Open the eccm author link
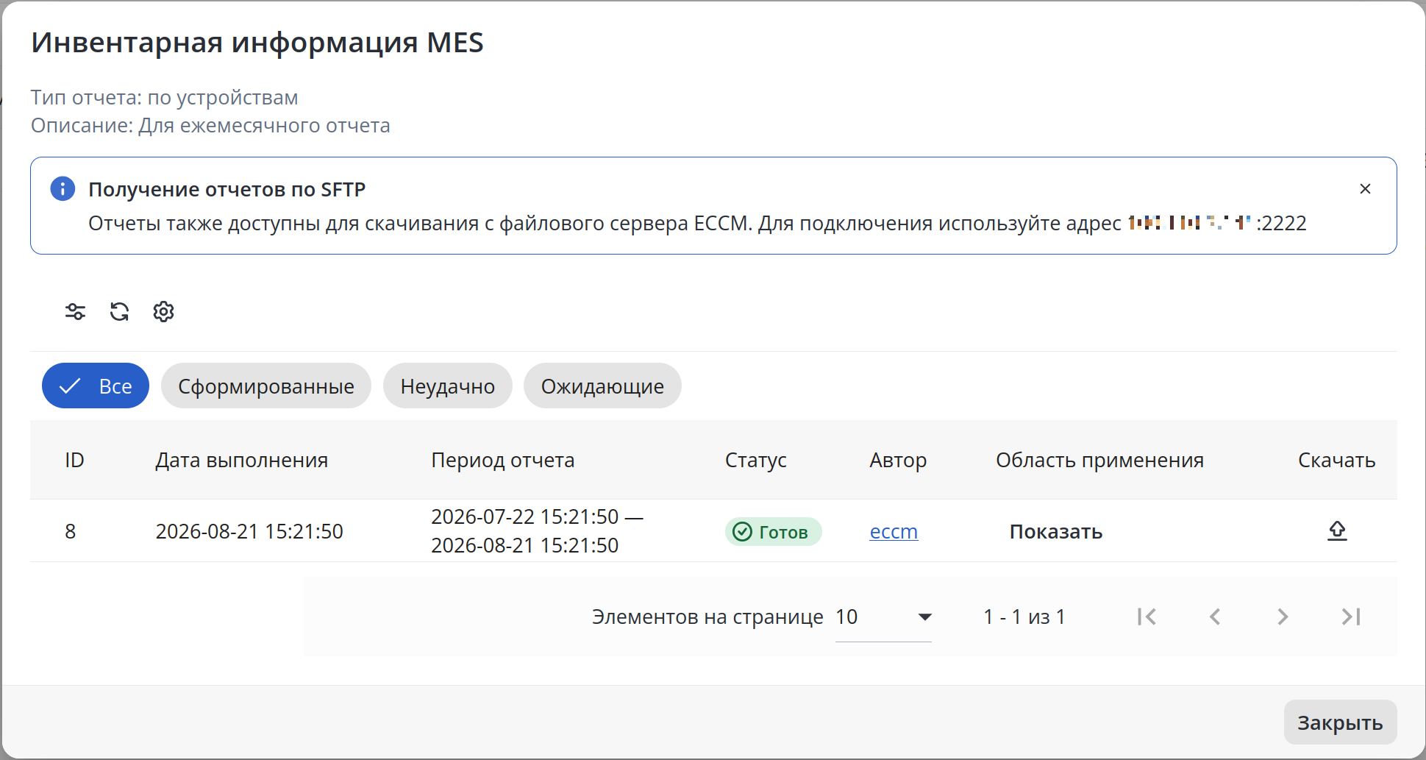Image resolution: width=1426 pixels, height=760 pixels. [894, 531]
